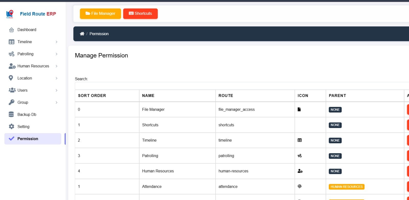This screenshot has height=200, width=409.
Task: Expand the Users sidebar submenu chevron
Action: point(56,90)
